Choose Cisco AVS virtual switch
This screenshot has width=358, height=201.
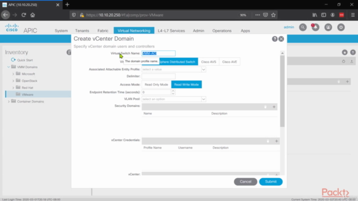pos(209,62)
